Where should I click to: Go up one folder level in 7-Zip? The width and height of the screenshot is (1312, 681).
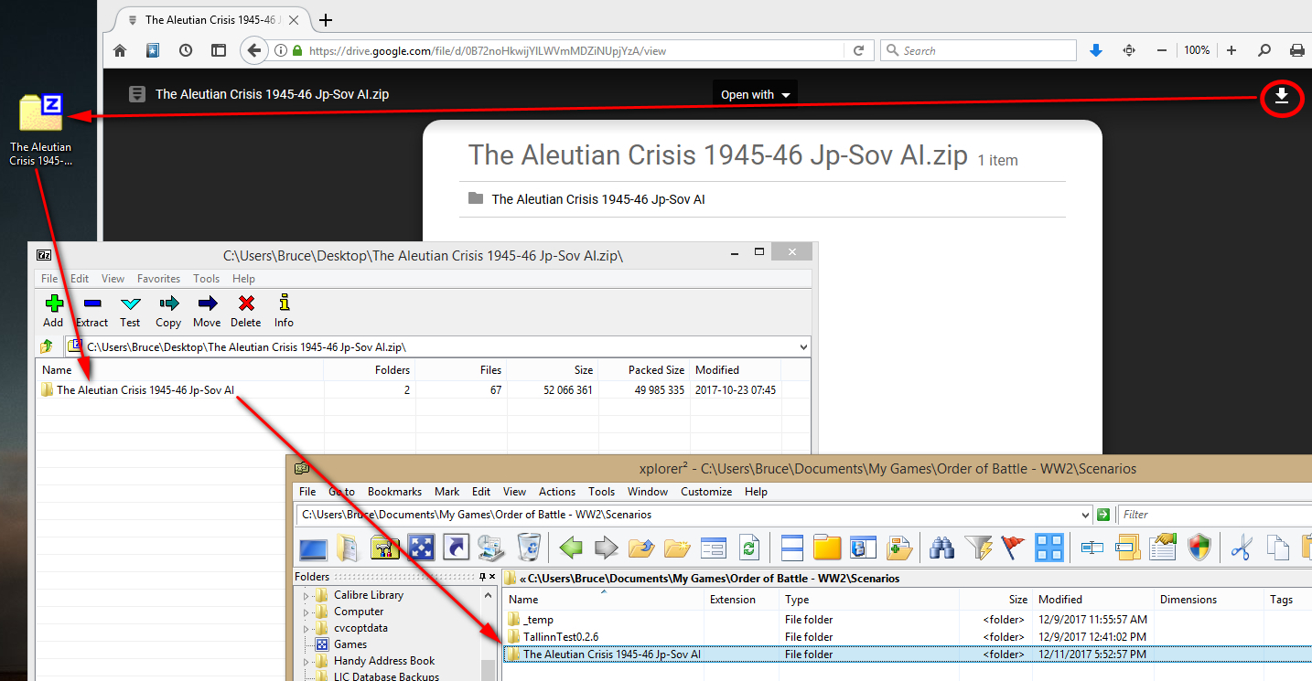(47, 346)
